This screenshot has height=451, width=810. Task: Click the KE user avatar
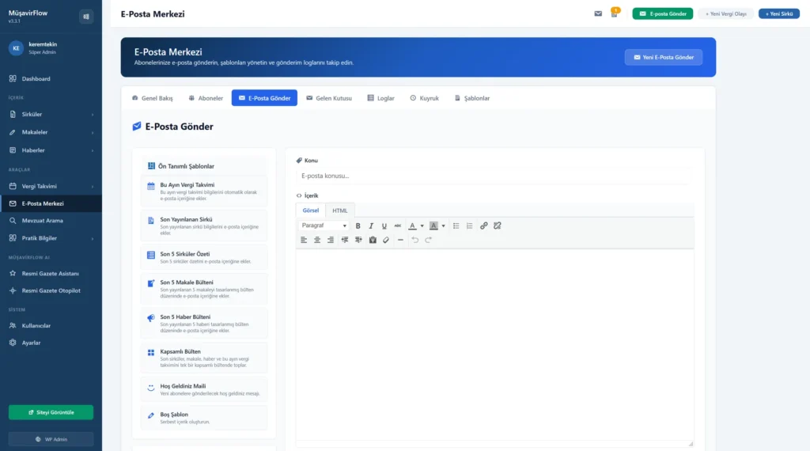click(x=16, y=48)
